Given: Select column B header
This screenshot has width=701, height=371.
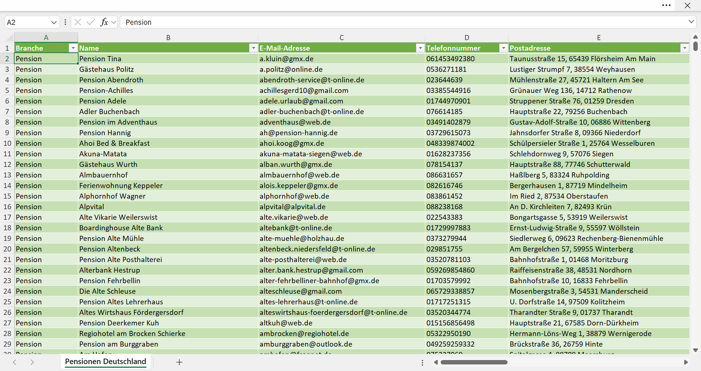Looking at the screenshot, I should [x=168, y=37].
